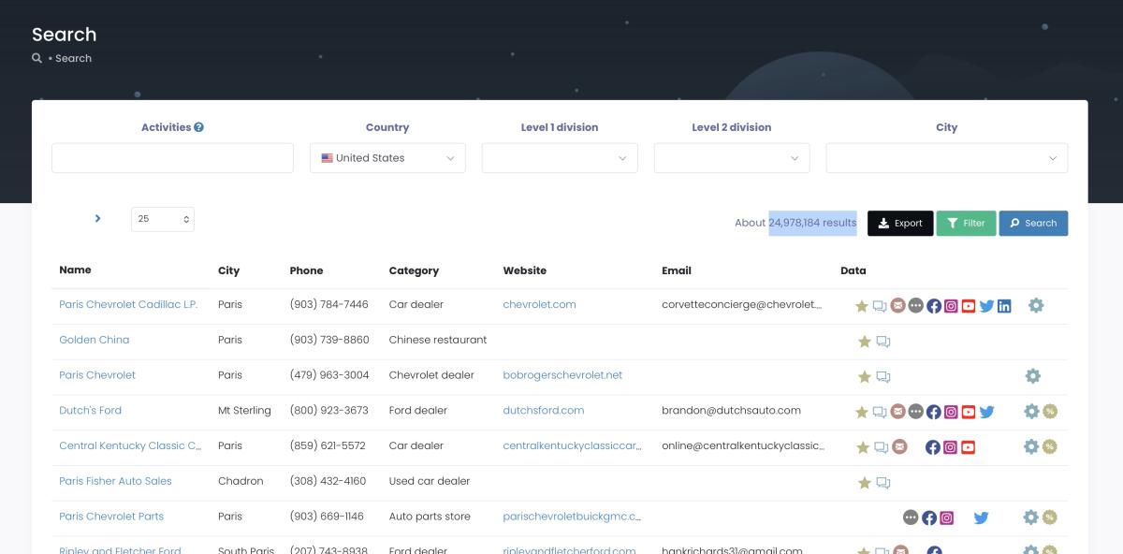
Task: Open the Country dropdown showing United States
Action: click(387, 158)
